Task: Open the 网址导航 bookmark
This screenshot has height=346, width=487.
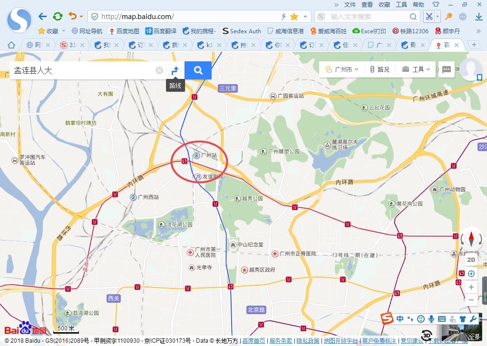Action: 87,31
